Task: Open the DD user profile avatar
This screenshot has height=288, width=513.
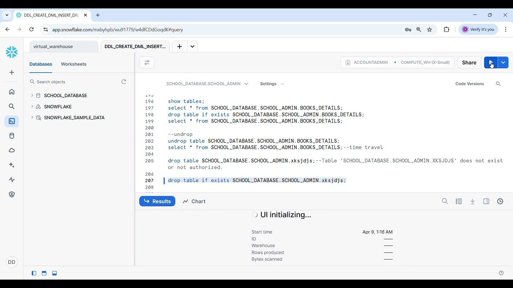Action: coord(12,262)
